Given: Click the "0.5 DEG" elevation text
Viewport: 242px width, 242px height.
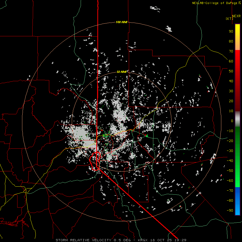Looking at the screenshot, I should [x=122, y=240].
